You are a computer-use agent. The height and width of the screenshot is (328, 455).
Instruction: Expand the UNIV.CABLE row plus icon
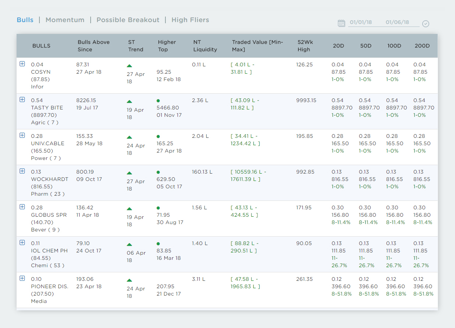(22, 135)
